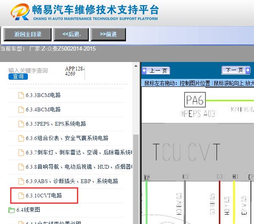Collapse the 6.4线束图 folder
The width and height of the screenshot is (254, 224).
(28, 210)
